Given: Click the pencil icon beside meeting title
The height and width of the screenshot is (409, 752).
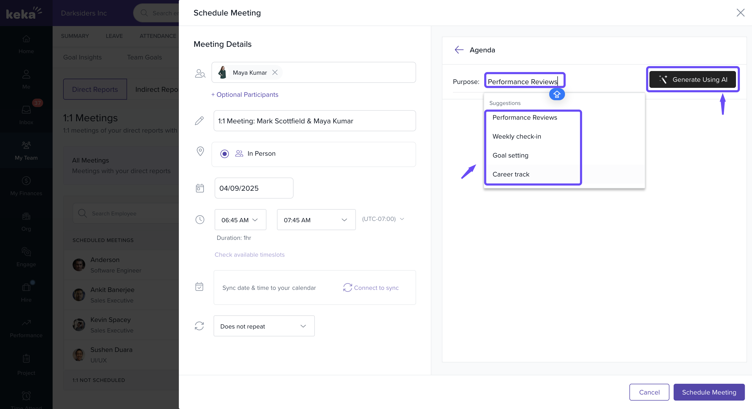Looking at the screenshot, I should pyautogui.click(x=199, y=121).
